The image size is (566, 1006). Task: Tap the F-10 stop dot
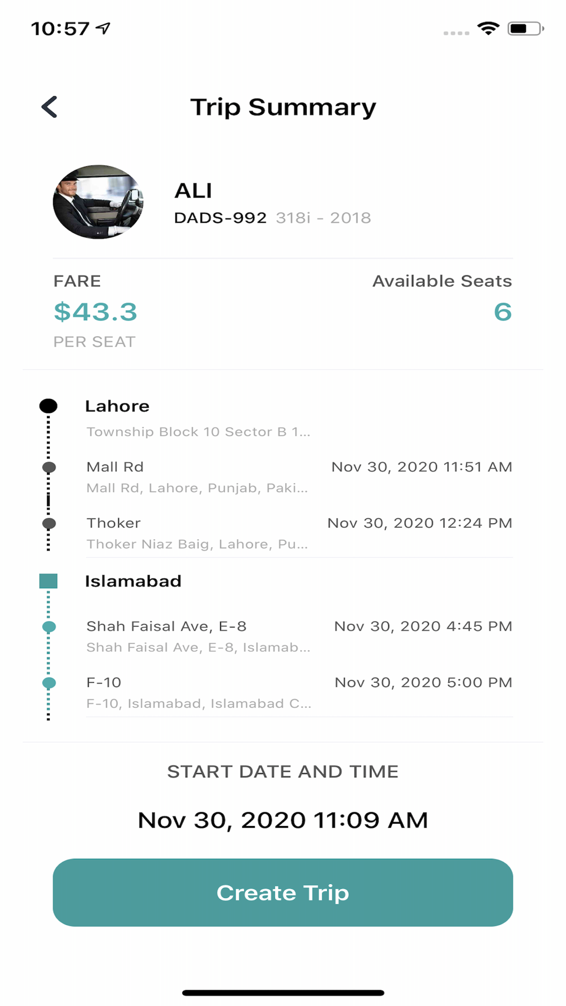[49, 682]
